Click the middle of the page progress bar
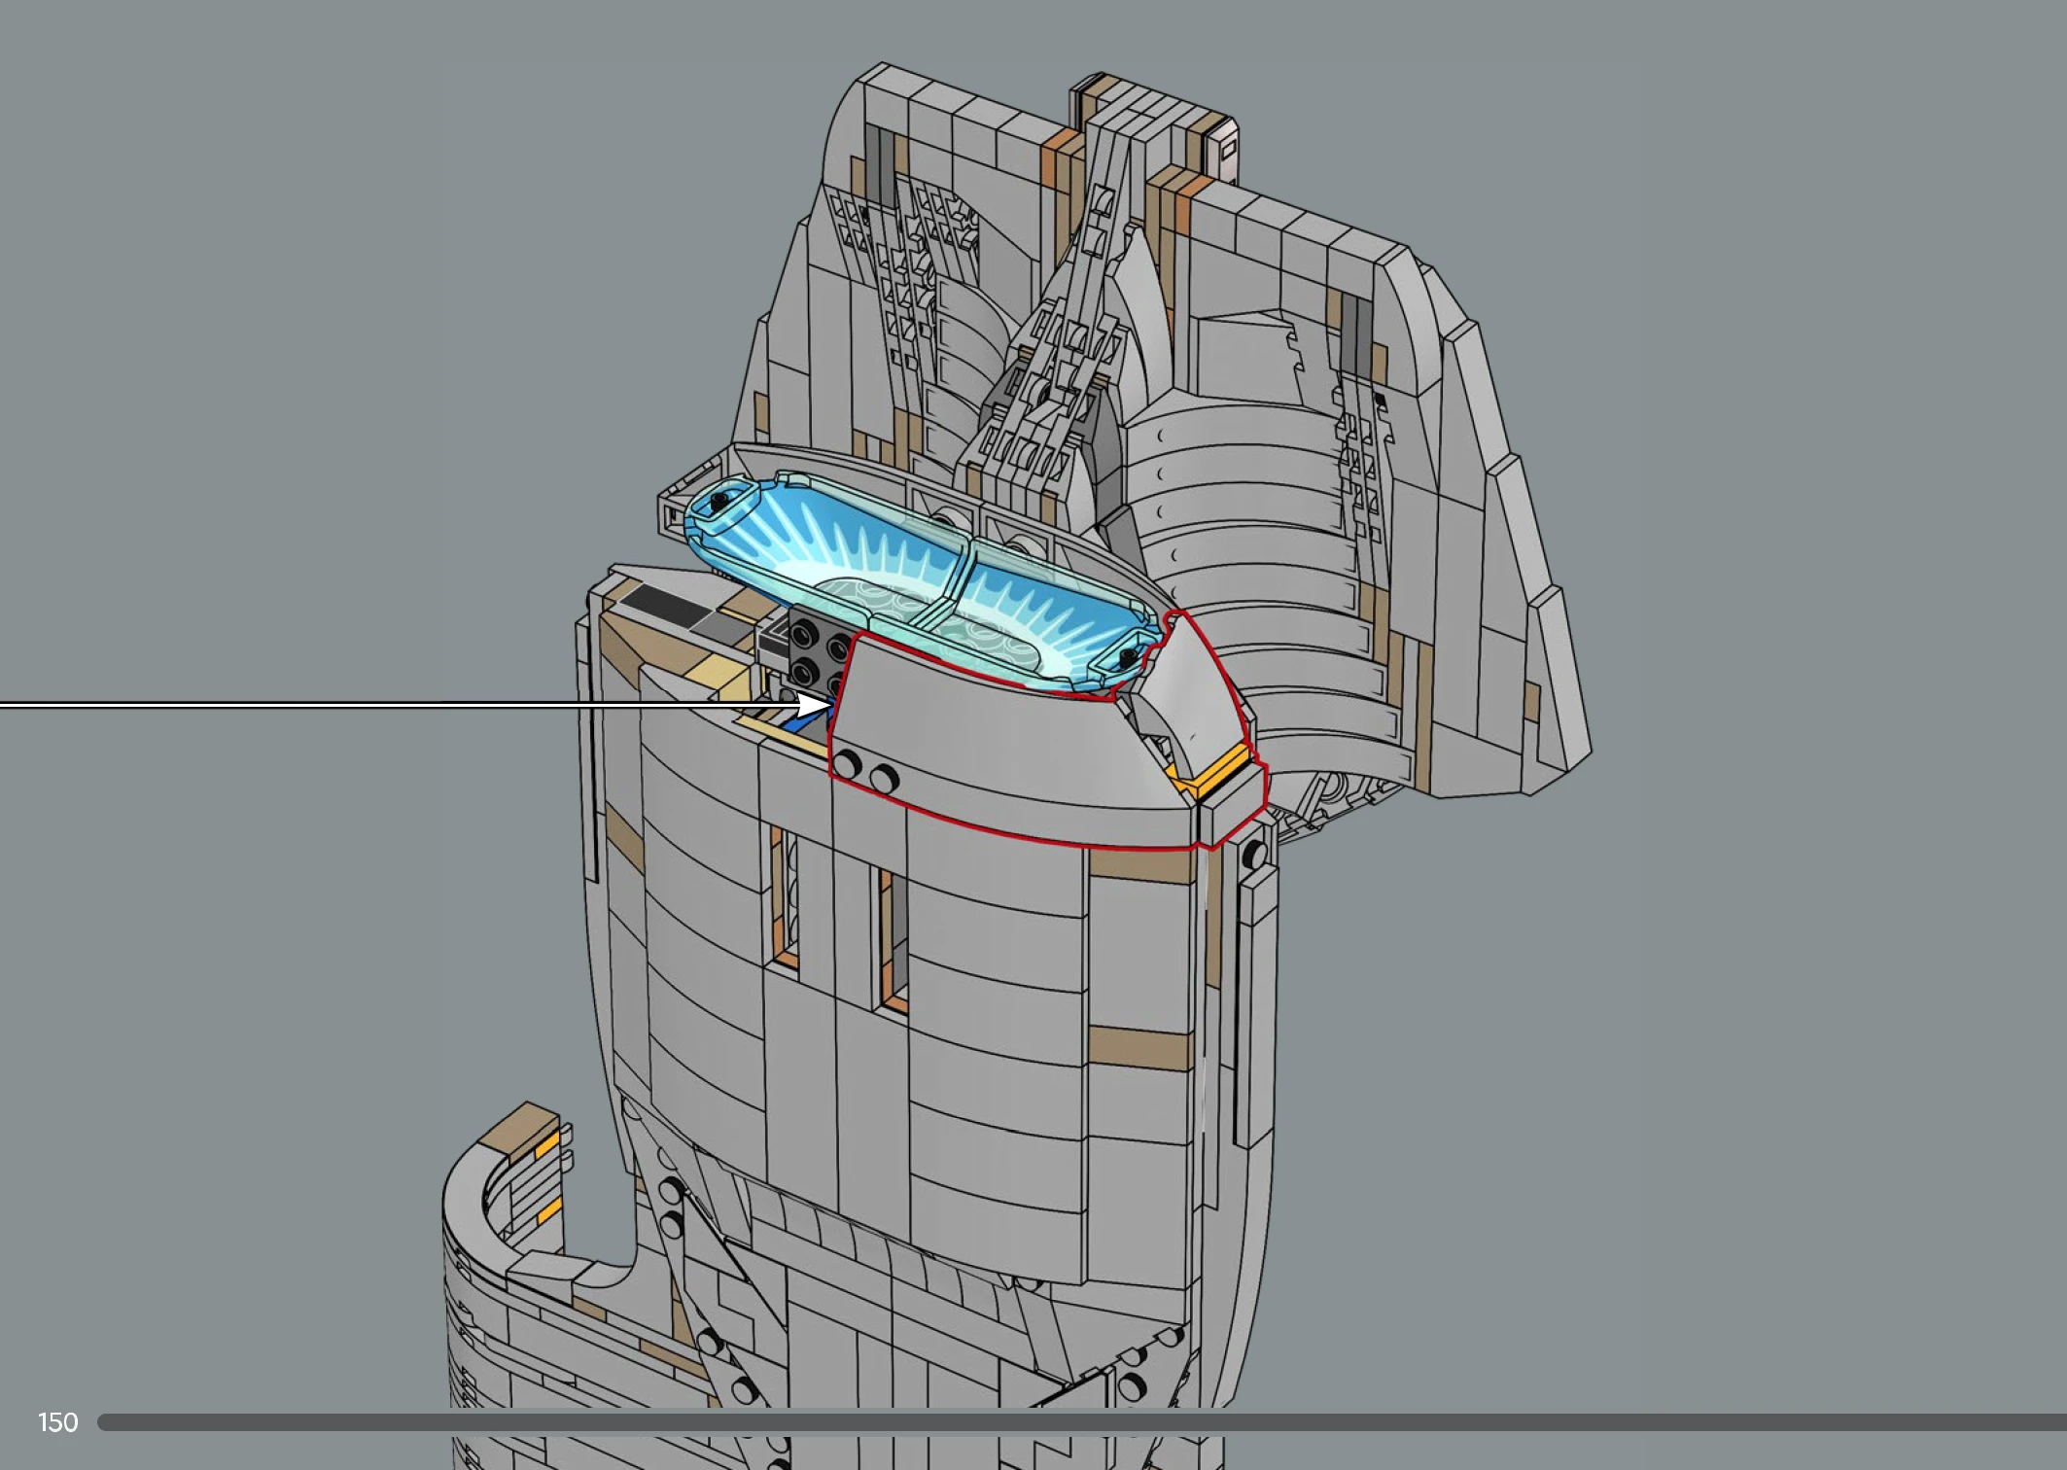 [1081, 1422]
